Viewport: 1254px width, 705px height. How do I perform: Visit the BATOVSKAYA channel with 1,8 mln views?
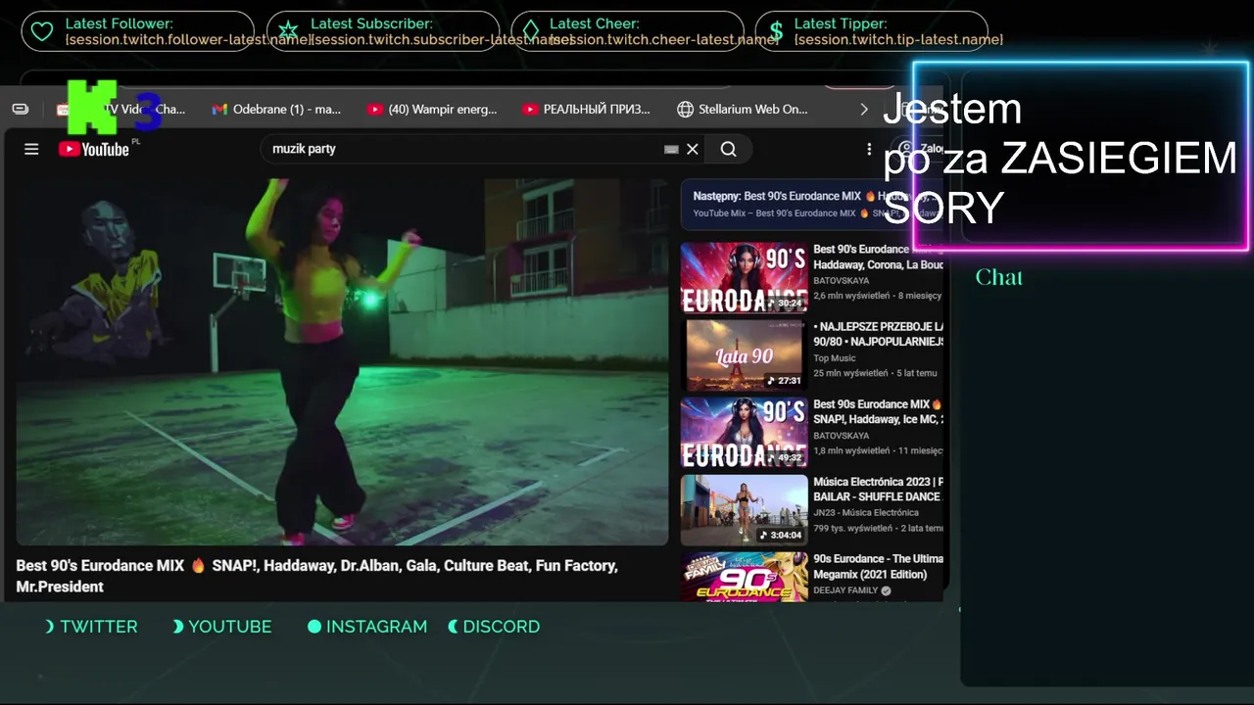coord(841,435)
